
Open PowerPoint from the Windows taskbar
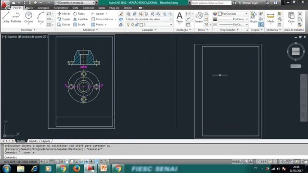click(103, 169)
